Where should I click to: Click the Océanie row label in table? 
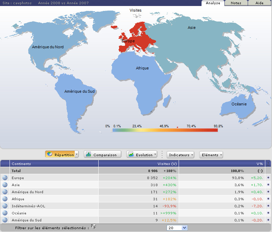tap(19, 213)
